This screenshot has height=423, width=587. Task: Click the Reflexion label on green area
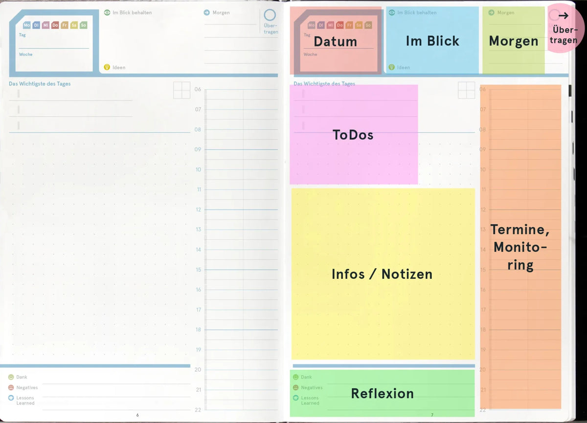(383, 393)
